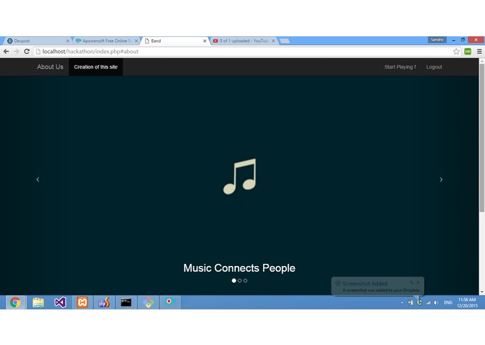The width and height of the screenshot is (485, 345).
Task: Select first carousel indicator dot
Action: point(234,281)
